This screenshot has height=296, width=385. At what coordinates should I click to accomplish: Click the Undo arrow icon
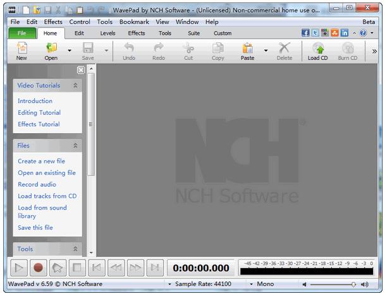pyautogui.click(x=129, y=47)
